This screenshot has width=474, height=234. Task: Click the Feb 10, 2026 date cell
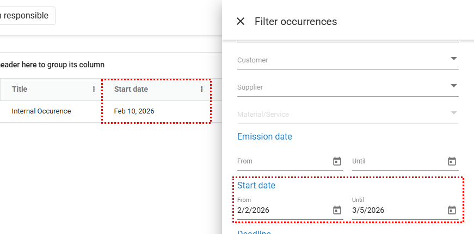134,111
